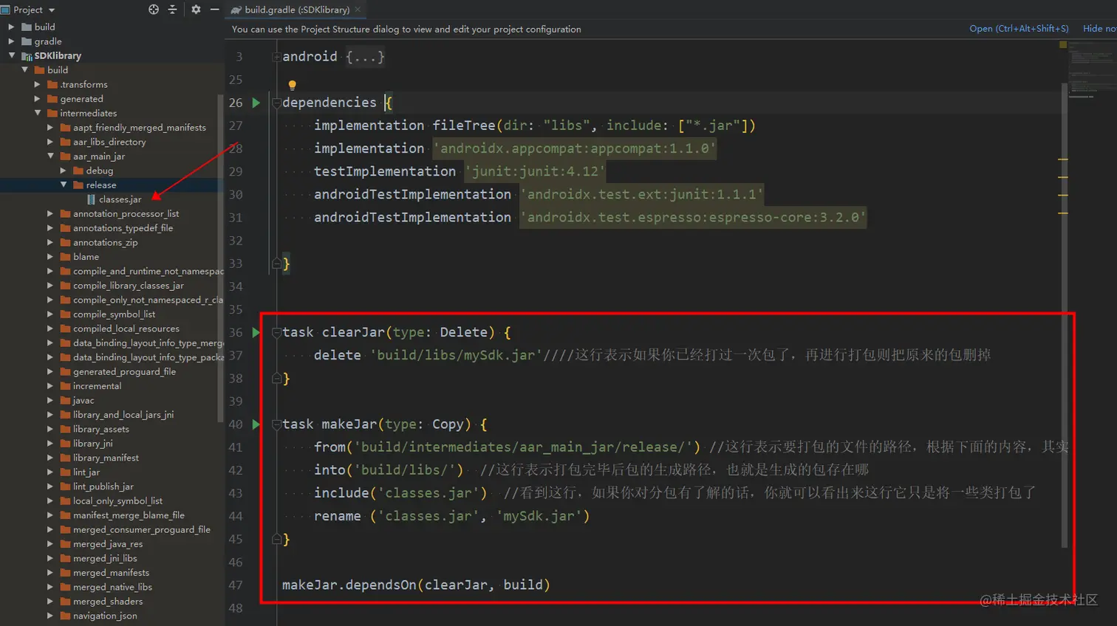Expand the gradle folder arrow
The width and height of the screenshot is (1117, 626).
11,41
